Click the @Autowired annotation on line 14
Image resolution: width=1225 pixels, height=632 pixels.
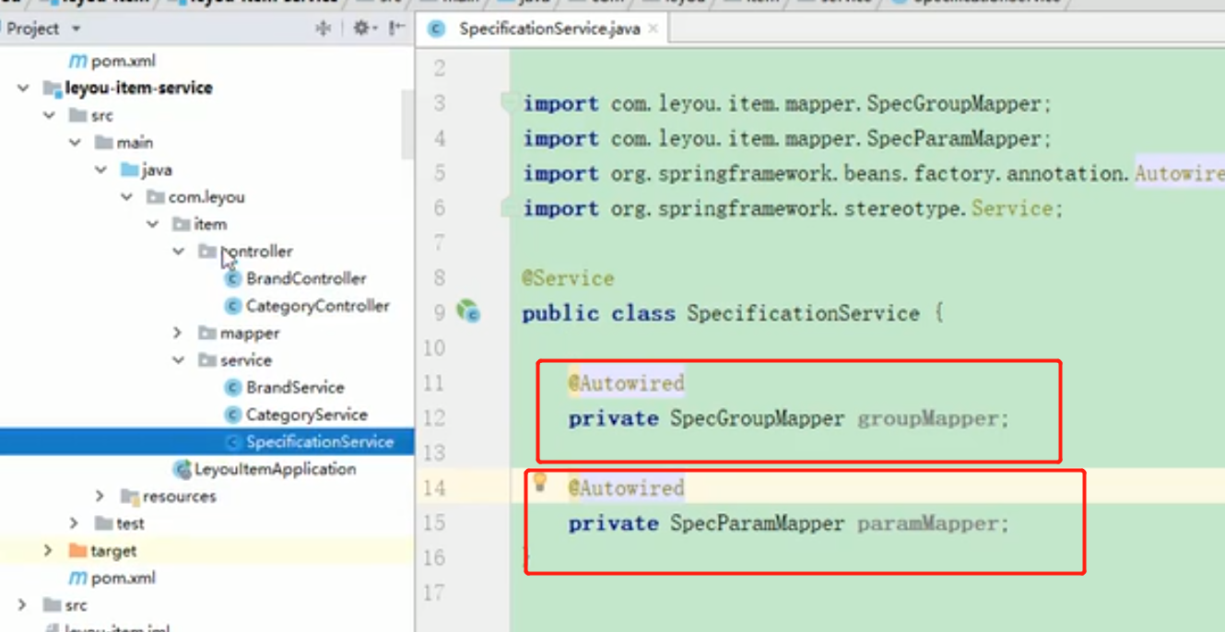tap(626, 488)
